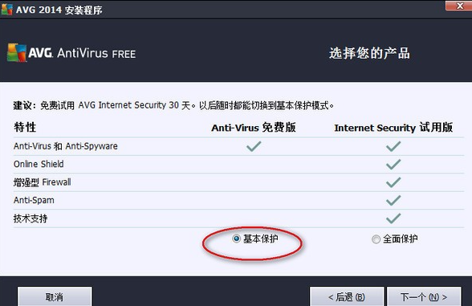Click the checkmark in 技术支持 row
This screenshot has width=472, height=306.
click(393, 218)
